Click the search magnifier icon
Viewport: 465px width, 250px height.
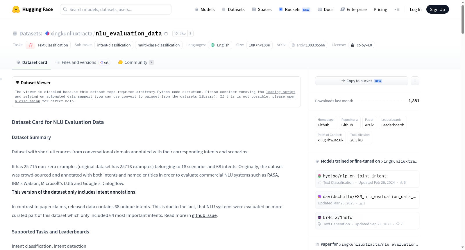65,9
